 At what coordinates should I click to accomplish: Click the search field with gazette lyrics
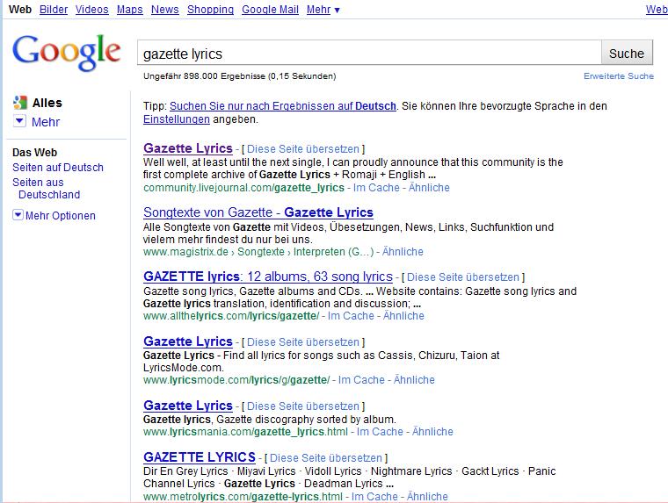[369, 54]
